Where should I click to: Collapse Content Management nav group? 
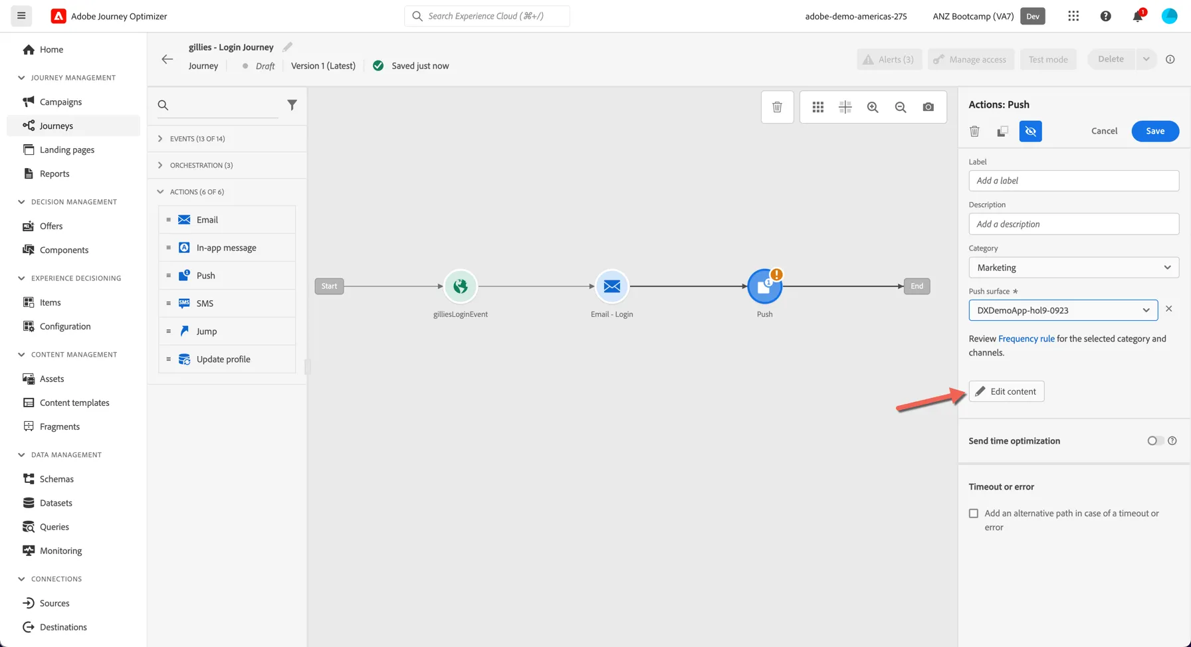pyautogui.click(x=21, y=355)
